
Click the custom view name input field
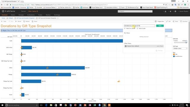(140, 26)
